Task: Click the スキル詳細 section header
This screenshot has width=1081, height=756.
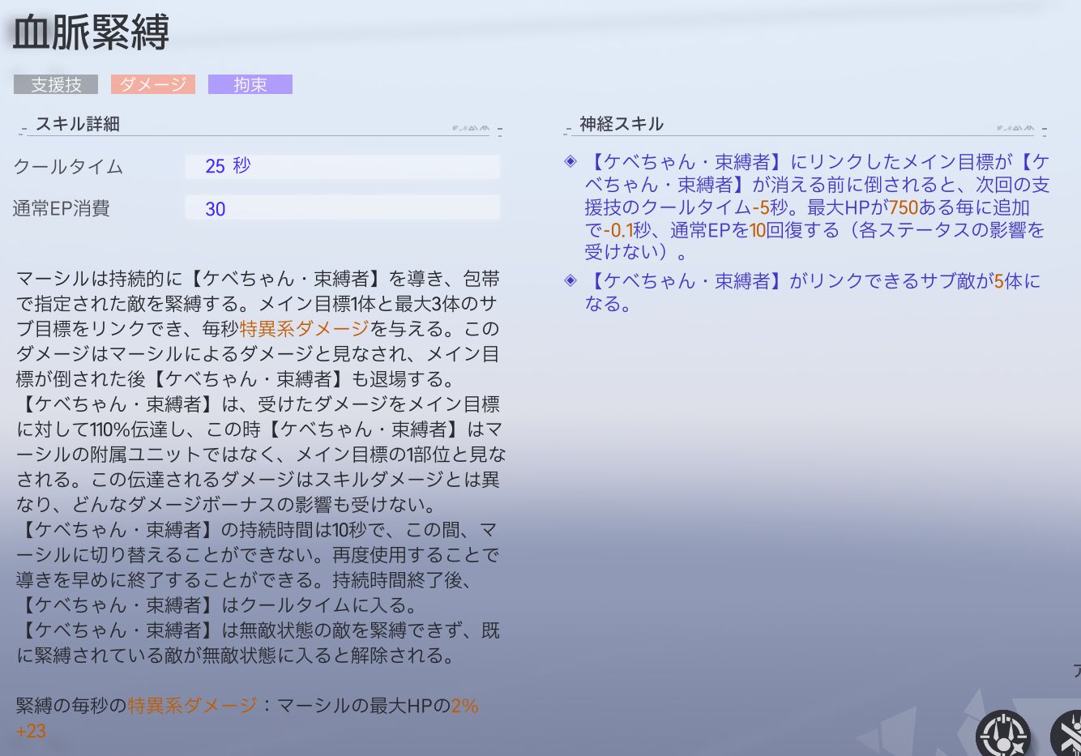Action: point(78,124)
